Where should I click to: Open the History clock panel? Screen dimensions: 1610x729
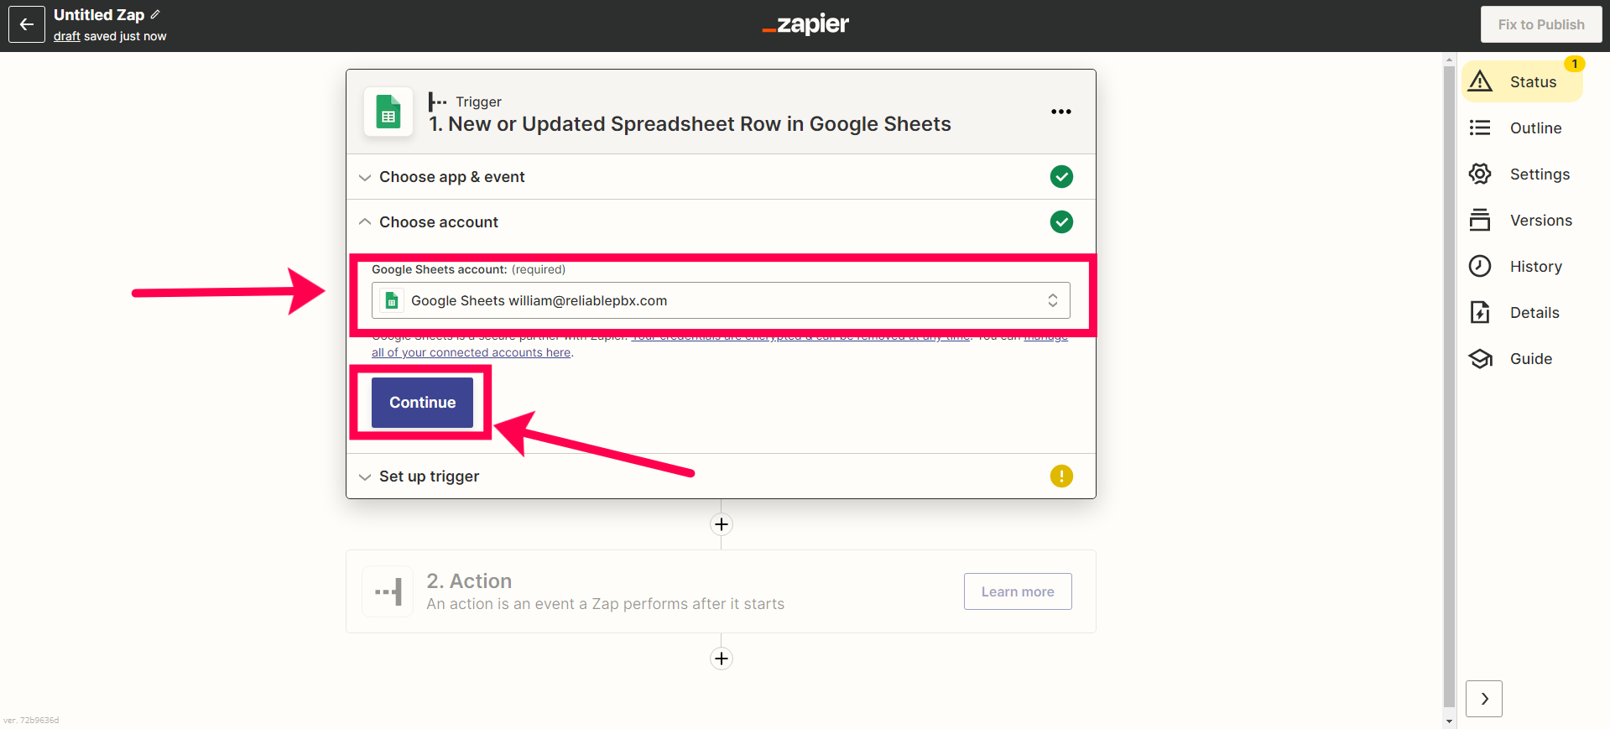[1517, 266]
